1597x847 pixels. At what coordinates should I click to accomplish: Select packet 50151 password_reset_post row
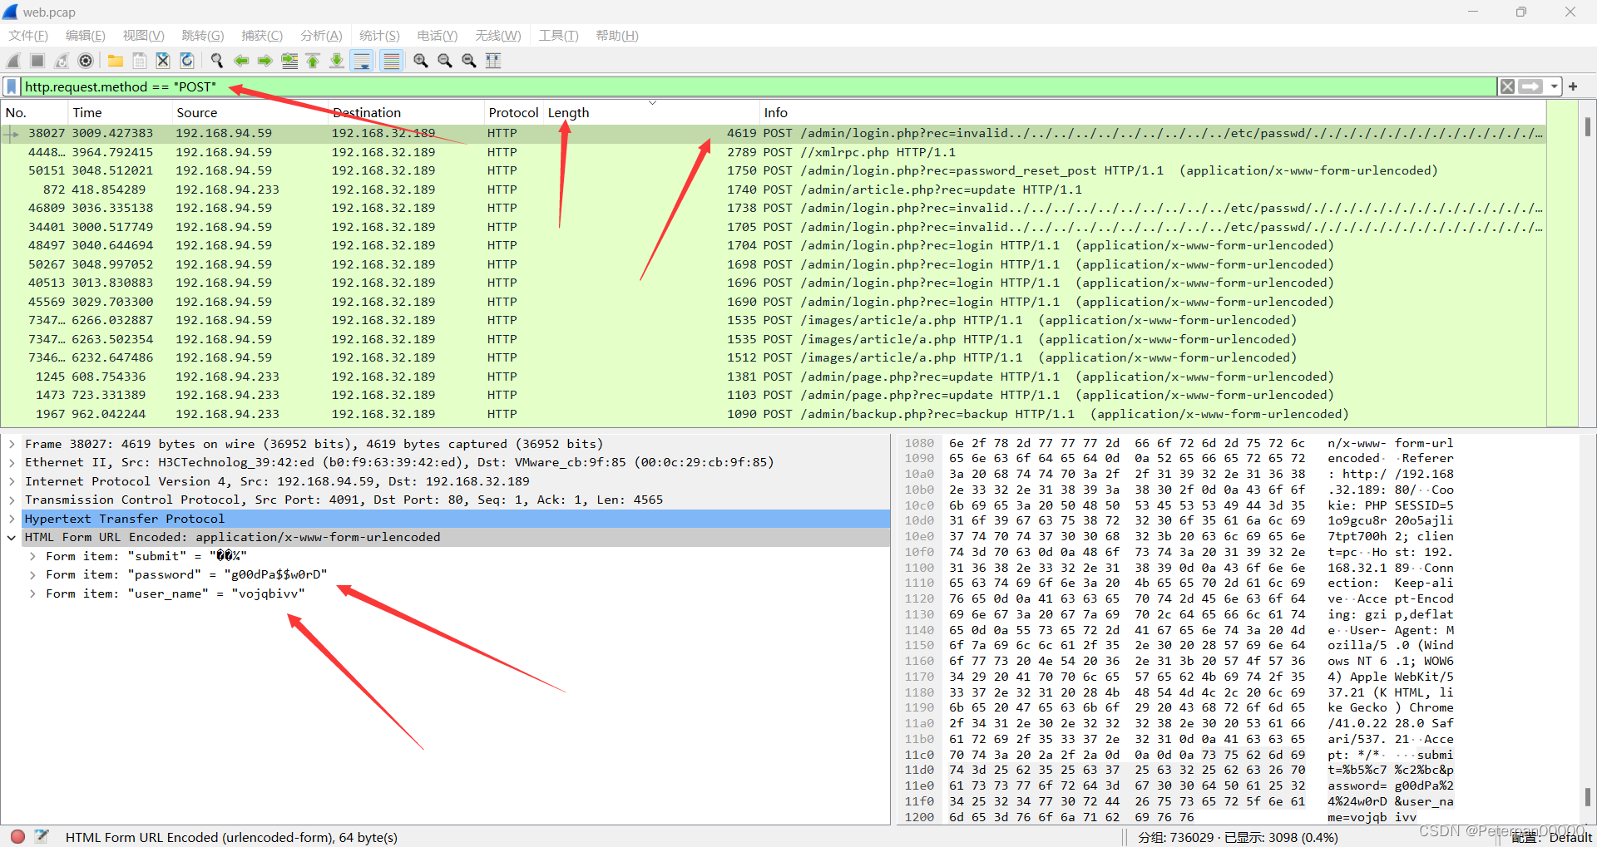[x=774, y=170]
